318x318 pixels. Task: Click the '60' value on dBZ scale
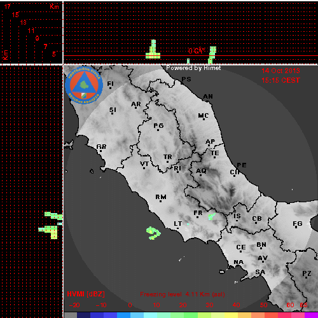click(x=290, y=305)
